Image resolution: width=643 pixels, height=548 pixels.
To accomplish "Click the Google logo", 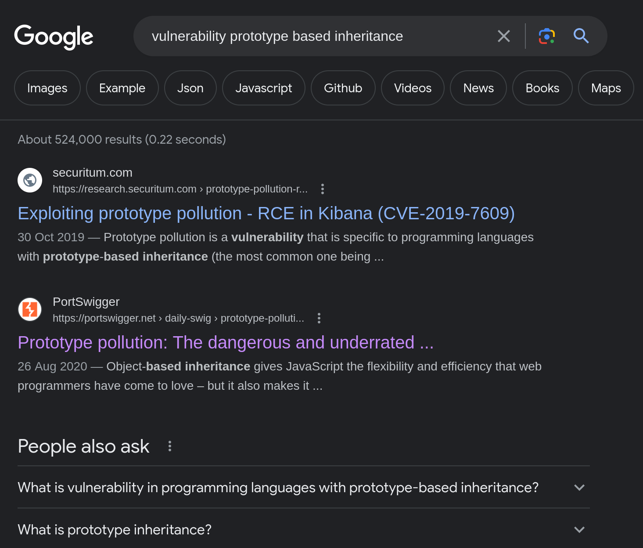I will 54,36.
